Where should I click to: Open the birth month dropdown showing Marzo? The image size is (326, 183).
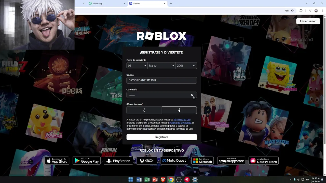point(161,66)
